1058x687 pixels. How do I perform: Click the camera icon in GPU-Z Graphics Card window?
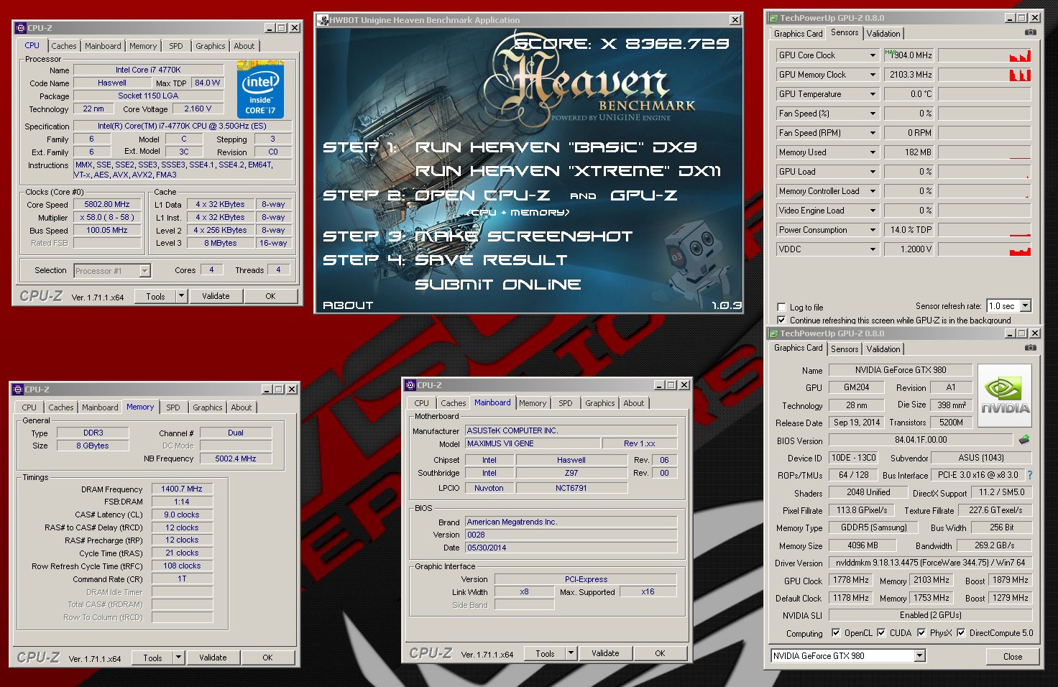point(1030,348)
